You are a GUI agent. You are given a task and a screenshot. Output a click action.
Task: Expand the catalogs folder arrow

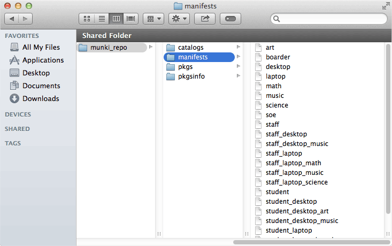point(239,48)
